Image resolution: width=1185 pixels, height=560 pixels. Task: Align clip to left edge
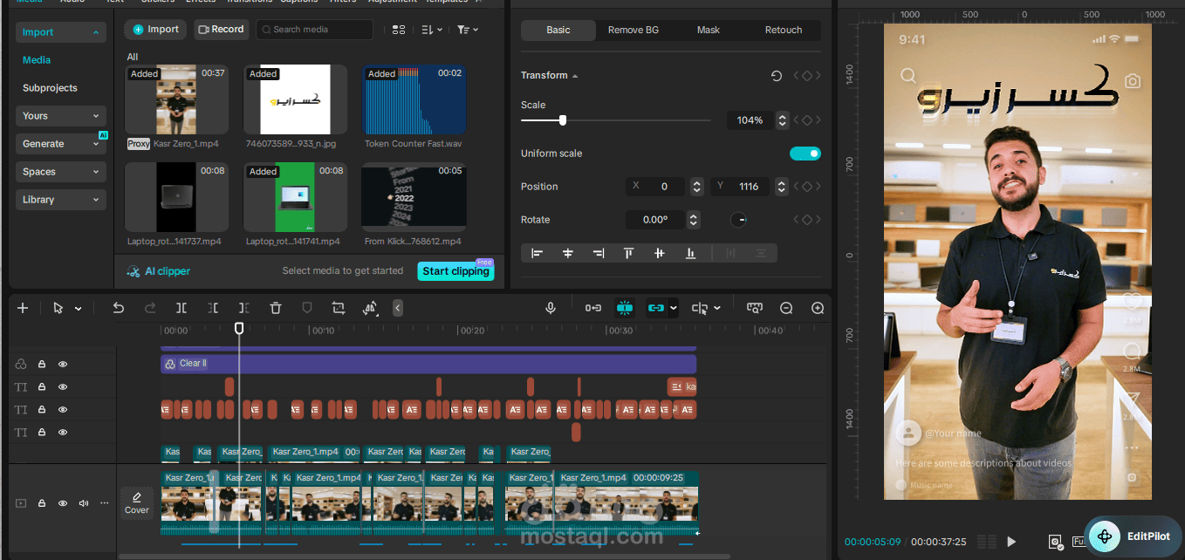538,253
